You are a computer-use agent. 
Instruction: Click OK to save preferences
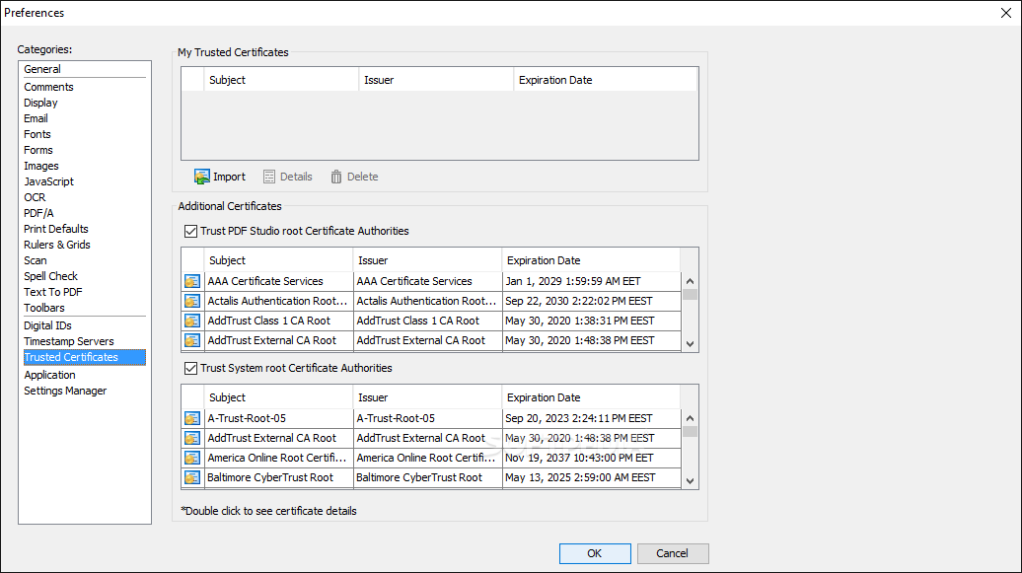click(x=595, y=553)
